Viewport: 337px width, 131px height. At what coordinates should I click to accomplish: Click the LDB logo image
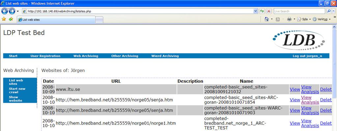299,40
